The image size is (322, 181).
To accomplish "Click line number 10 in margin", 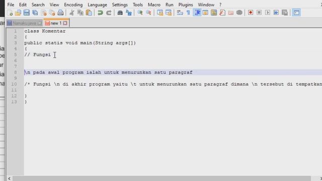I will [x=14, y=84].
